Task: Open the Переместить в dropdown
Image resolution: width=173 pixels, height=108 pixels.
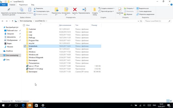Action: coord(56,14)
